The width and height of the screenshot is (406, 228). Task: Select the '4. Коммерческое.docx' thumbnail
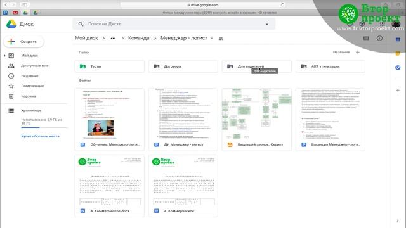click(110, 180)
